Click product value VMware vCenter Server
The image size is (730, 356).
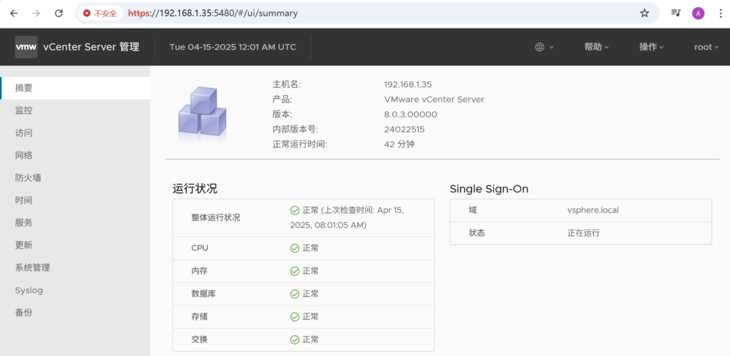[434, 100]
